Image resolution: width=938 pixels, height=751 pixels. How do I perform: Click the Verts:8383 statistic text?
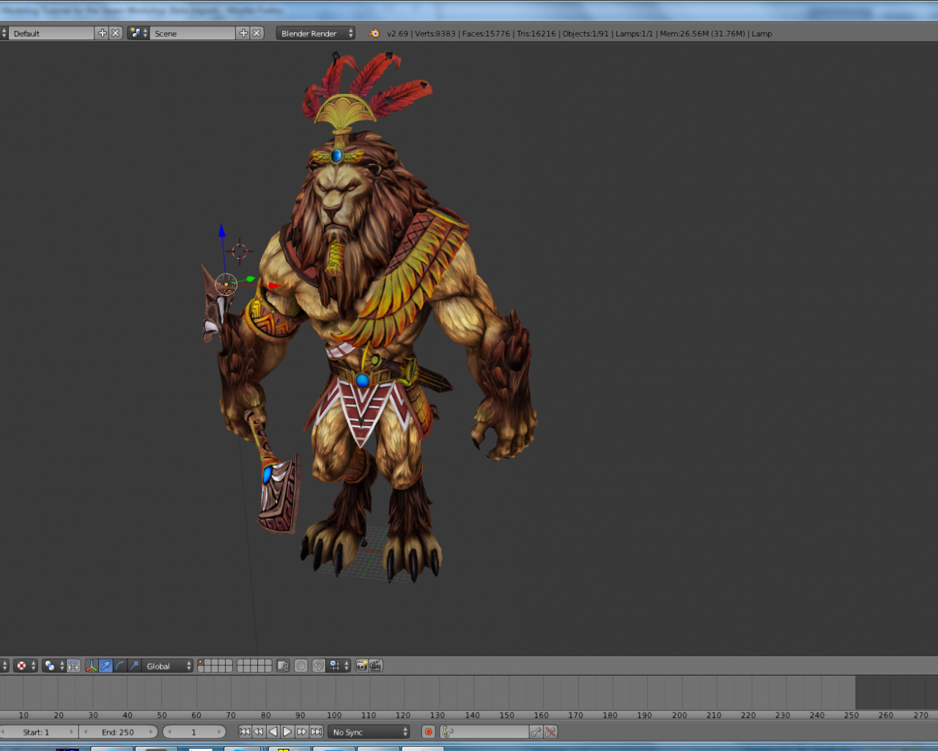[x=435, y=34]
